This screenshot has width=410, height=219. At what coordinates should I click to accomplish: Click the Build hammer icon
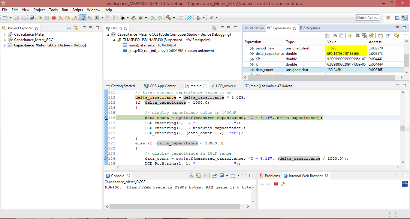pos(168,18)
